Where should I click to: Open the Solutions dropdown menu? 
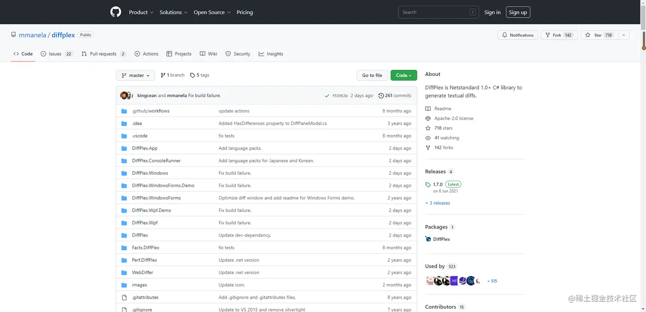[173, 12]
